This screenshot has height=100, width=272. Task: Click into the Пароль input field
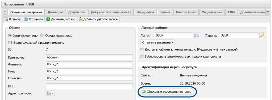(x=239, y=35)
